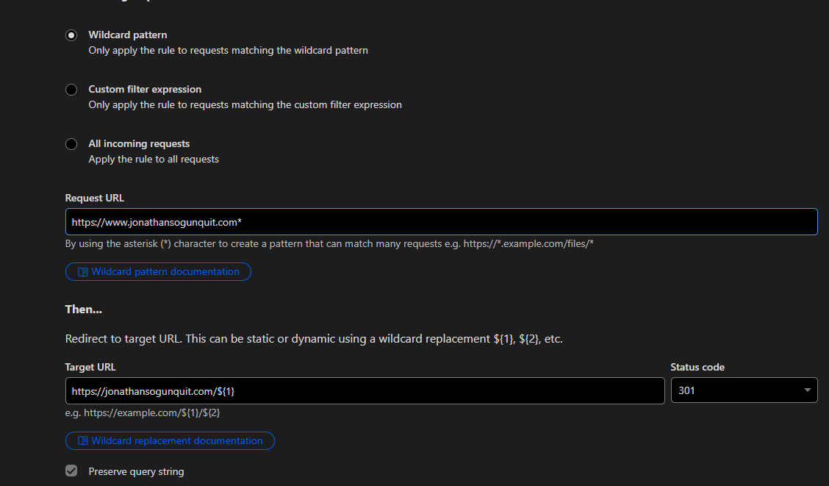The height and width of the screenshot is (486, 829).
Task: Click the "All incoming requests" option label
Action: [139, 144]
